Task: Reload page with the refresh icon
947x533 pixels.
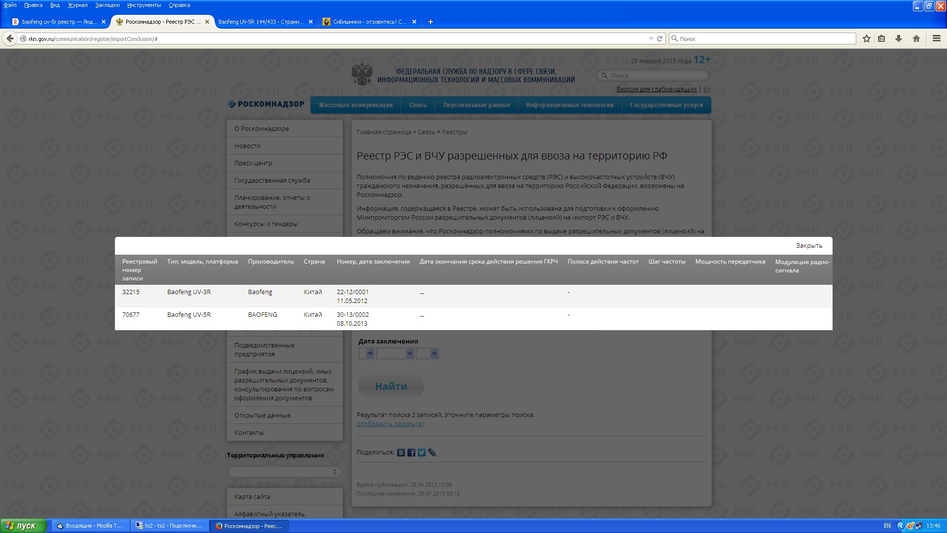Action: [x=659, y=38]
